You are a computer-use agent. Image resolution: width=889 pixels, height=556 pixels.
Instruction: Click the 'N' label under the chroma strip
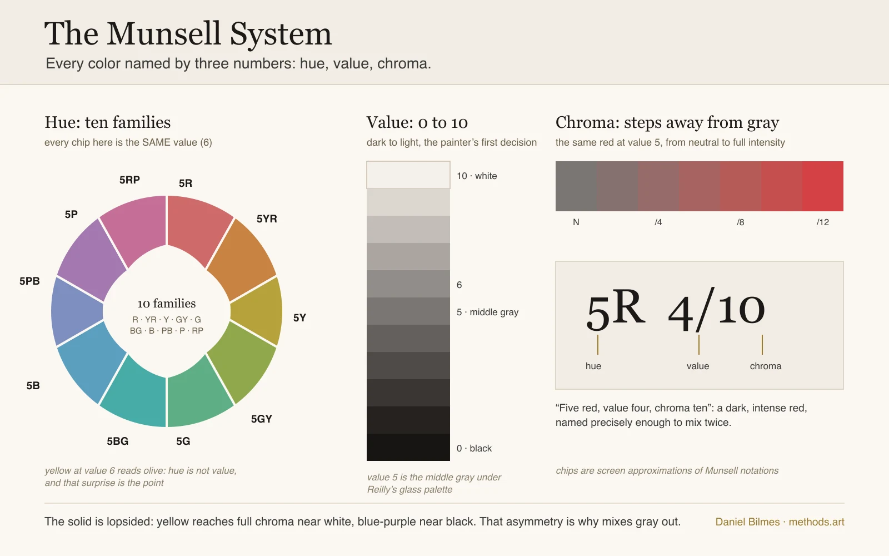coord(576,222)
